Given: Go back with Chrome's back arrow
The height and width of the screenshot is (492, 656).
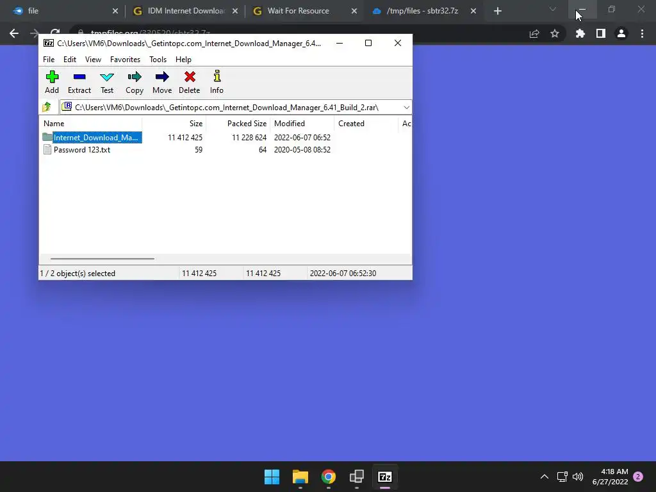Looking at the screenshot, I should [14, 33].
